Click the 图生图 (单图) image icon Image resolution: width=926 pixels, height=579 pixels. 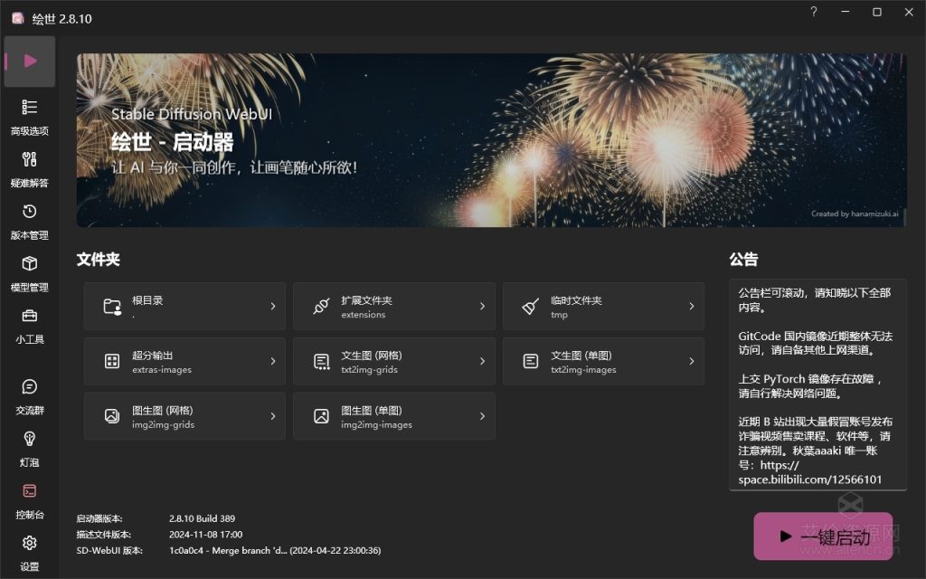pos(321,416)
